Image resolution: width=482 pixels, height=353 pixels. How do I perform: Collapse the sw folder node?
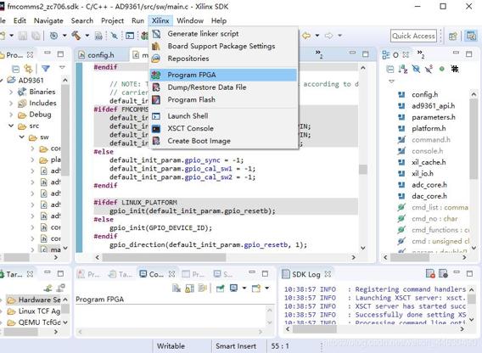[22, 137]
